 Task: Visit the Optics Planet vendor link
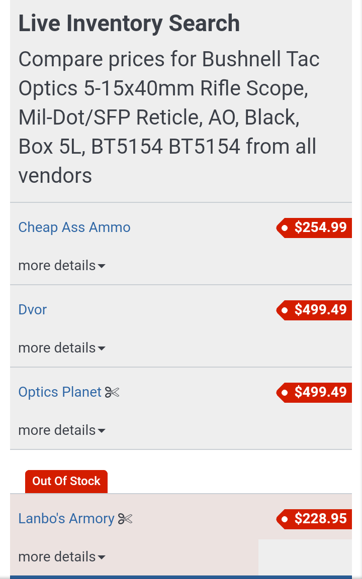tap(60, 392)
